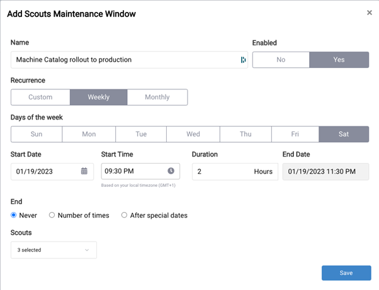
Task: Open the Duration Hours unit selector
Action: pos(263,172)
